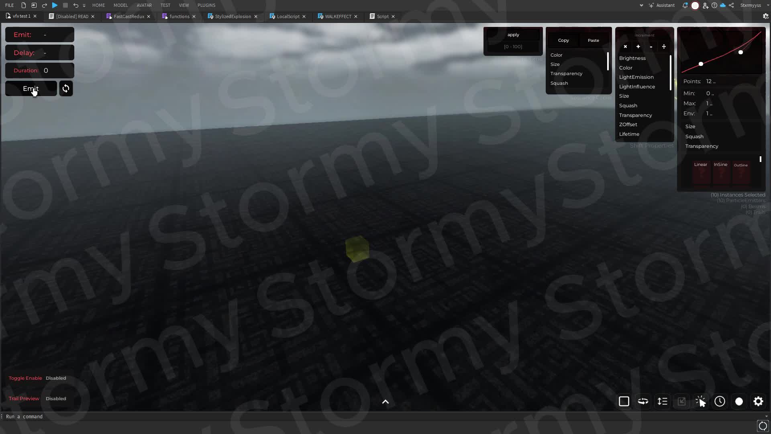Click the square frame icon

624,401
